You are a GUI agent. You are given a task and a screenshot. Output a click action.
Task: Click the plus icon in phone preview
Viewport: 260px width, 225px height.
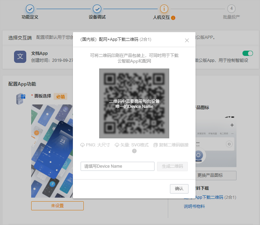232,125
